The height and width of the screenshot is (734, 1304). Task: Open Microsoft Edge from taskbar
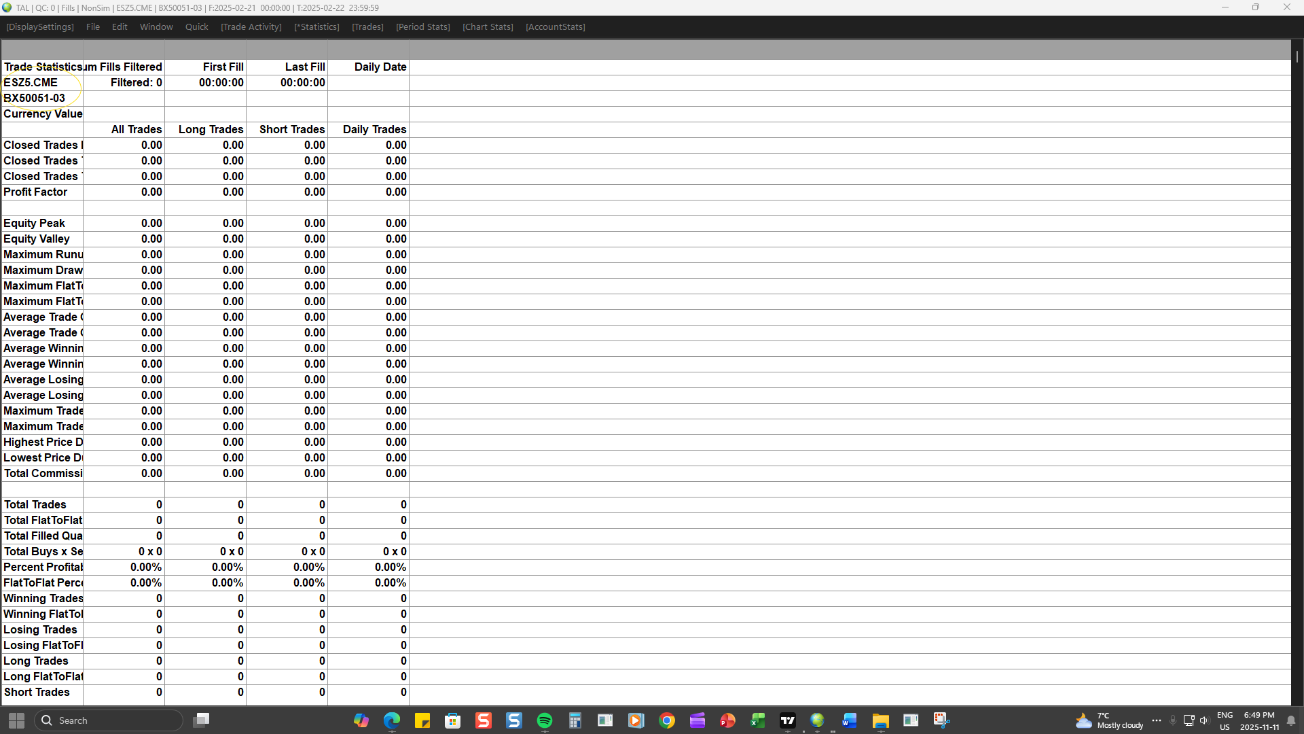coord(392,720)
